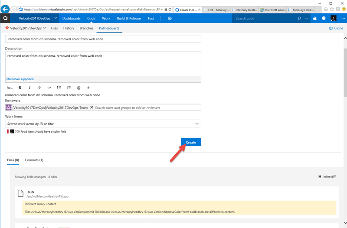Expand the work items search dropdown arrow

(x=197, y=124)
